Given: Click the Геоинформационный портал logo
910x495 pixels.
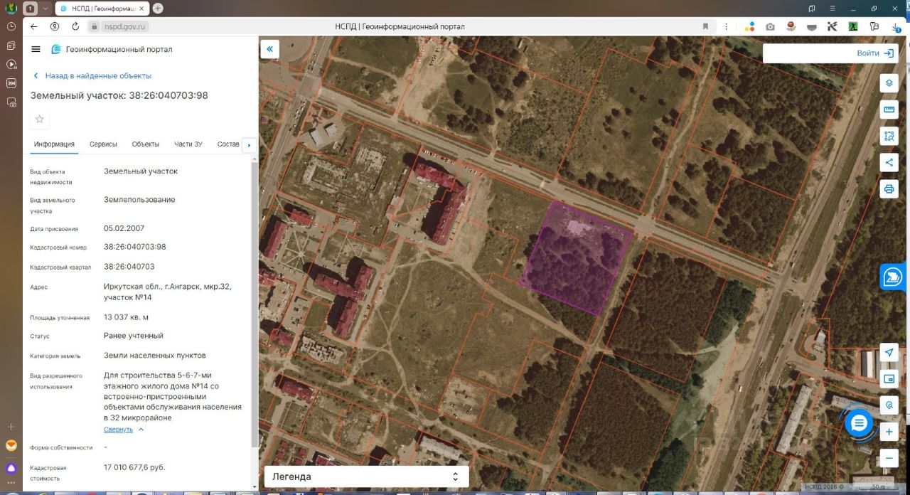Looking at the screenshot, I should click(x=112, y=49).
